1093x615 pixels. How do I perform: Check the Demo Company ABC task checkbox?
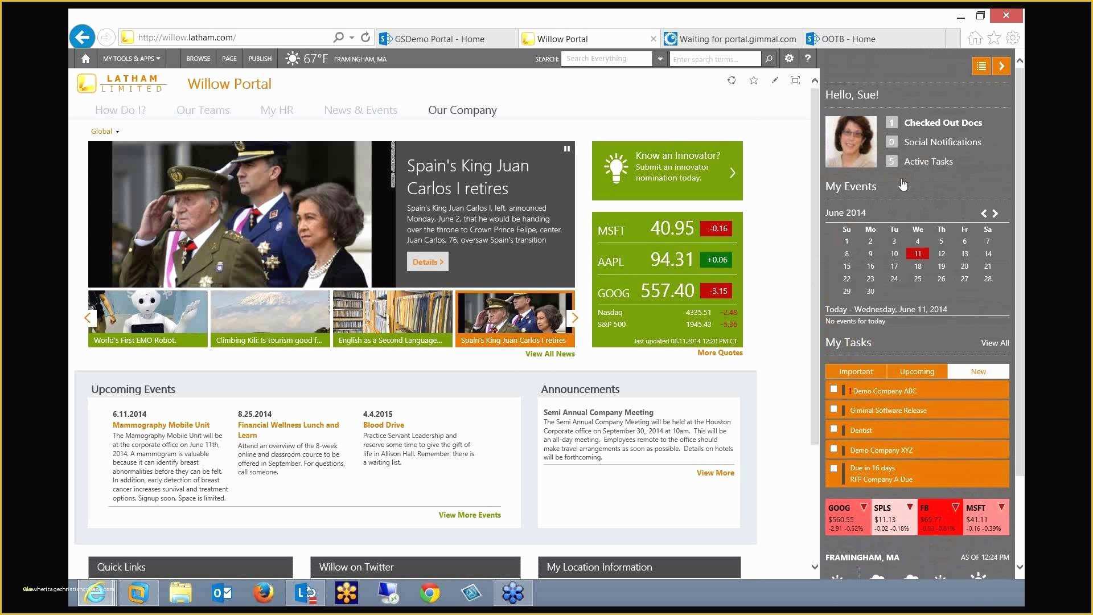(833, 389)
